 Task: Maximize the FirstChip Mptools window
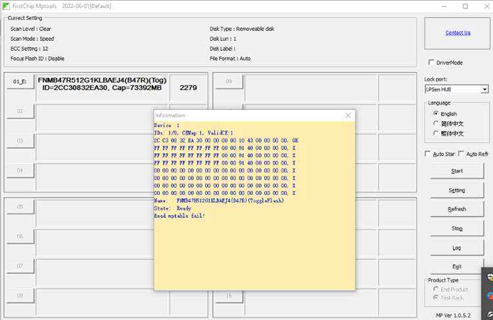pyautogui.click(x=465, y=7)
